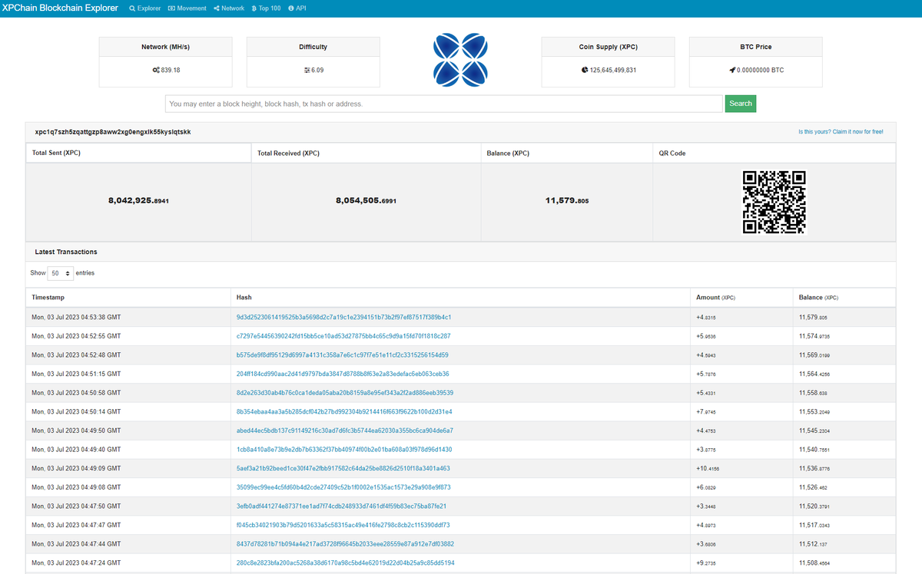Open the Show entries dropdown
922x574 pixels.
pos(61,273)
